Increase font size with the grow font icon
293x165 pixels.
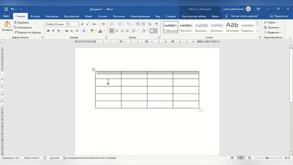pyautogui.click(x=82, y=24)
